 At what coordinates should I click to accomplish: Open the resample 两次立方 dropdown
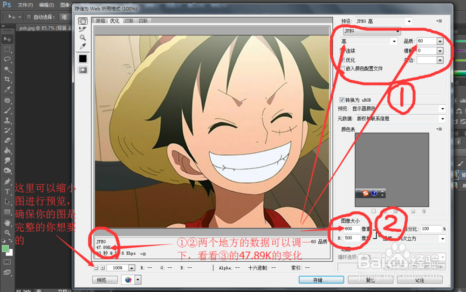click(421, 238)
